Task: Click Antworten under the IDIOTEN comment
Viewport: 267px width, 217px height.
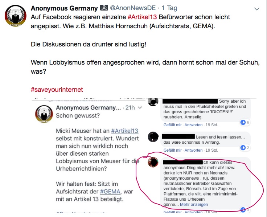Action: click(x=193, y=125)
